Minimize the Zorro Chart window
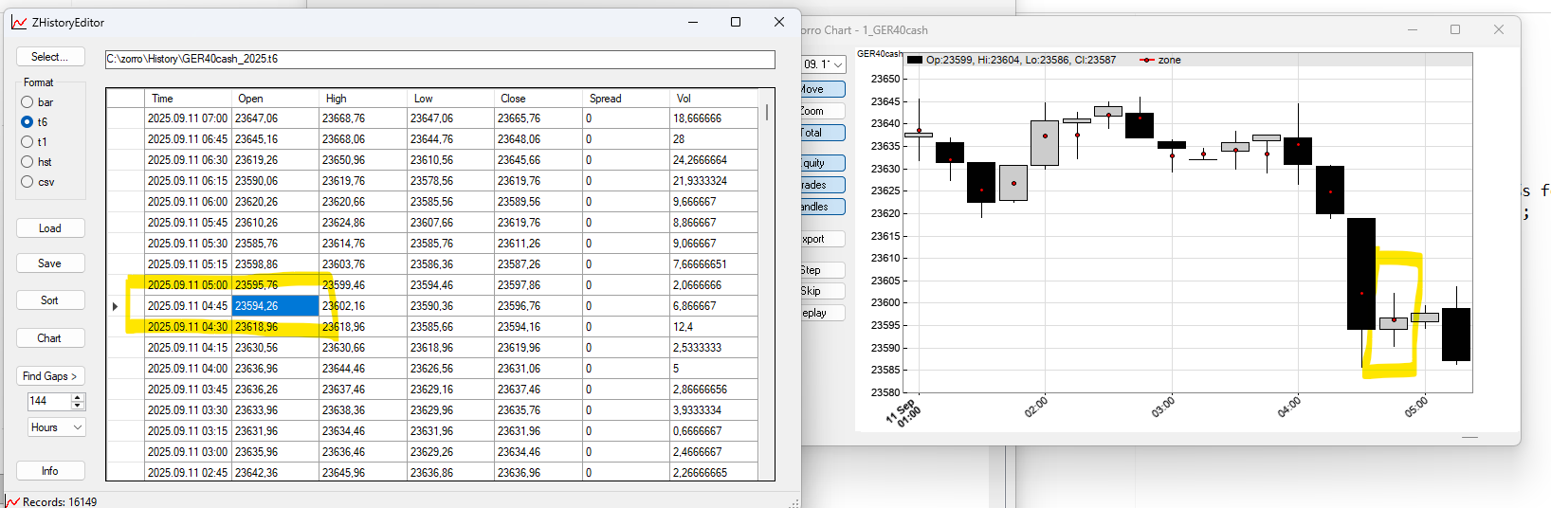This screenshot has width=1551, height=508. (1413, 30)
